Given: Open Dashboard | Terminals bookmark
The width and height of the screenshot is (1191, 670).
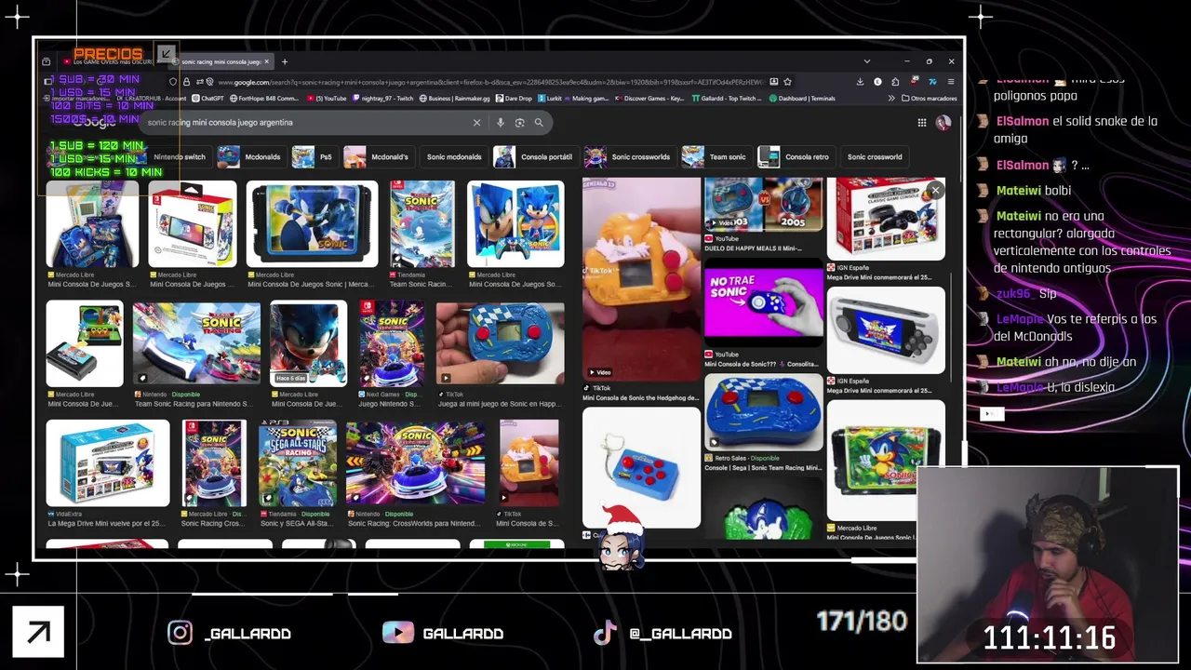Looking at the screenshot, I should tap(801, 98).
